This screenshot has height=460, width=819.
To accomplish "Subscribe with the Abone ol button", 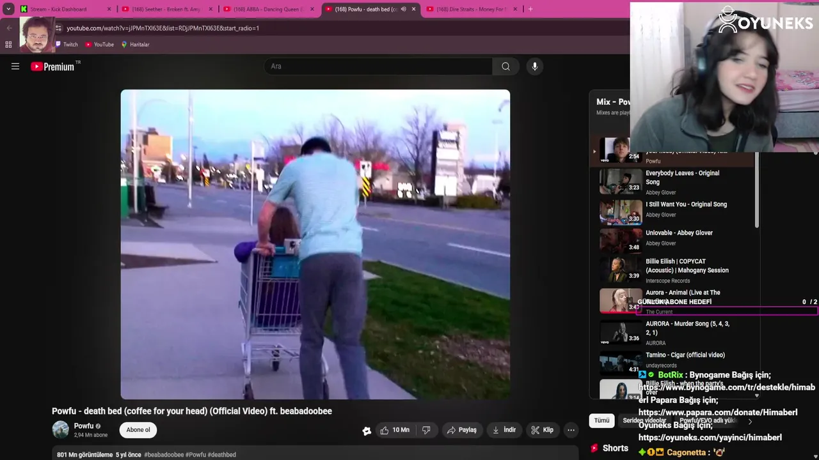I will point(138,430).
